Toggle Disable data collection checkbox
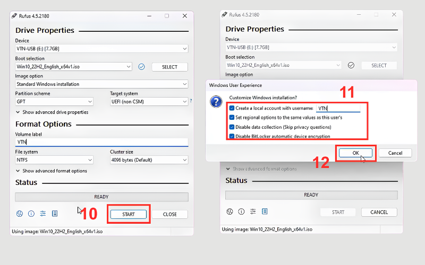This screenshot has height=265, width=425. coord(232,127)
